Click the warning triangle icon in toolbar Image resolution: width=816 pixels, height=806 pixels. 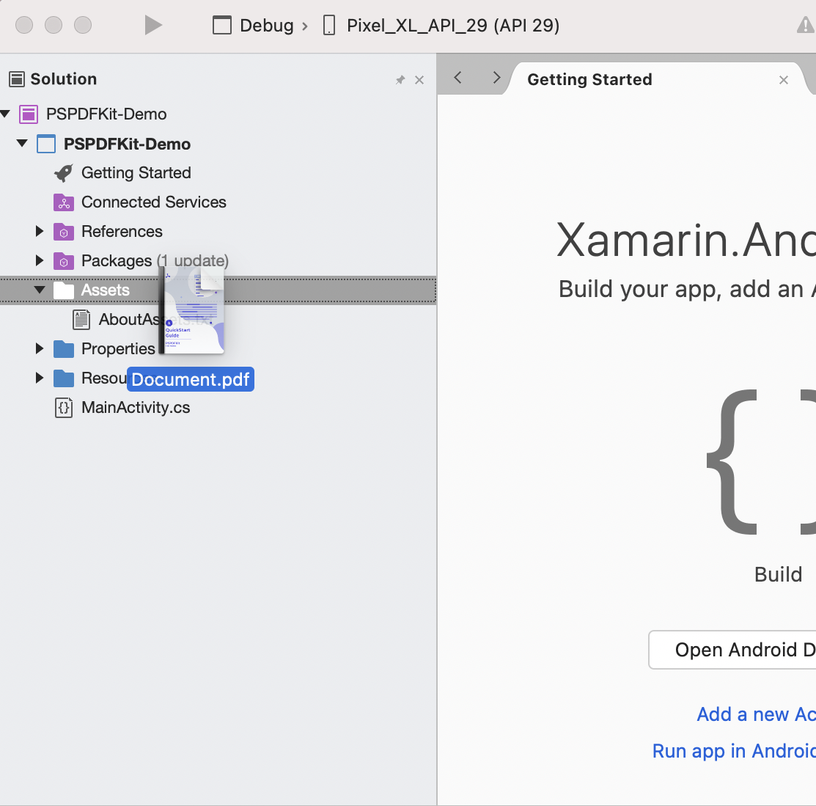tap(806, 25)
